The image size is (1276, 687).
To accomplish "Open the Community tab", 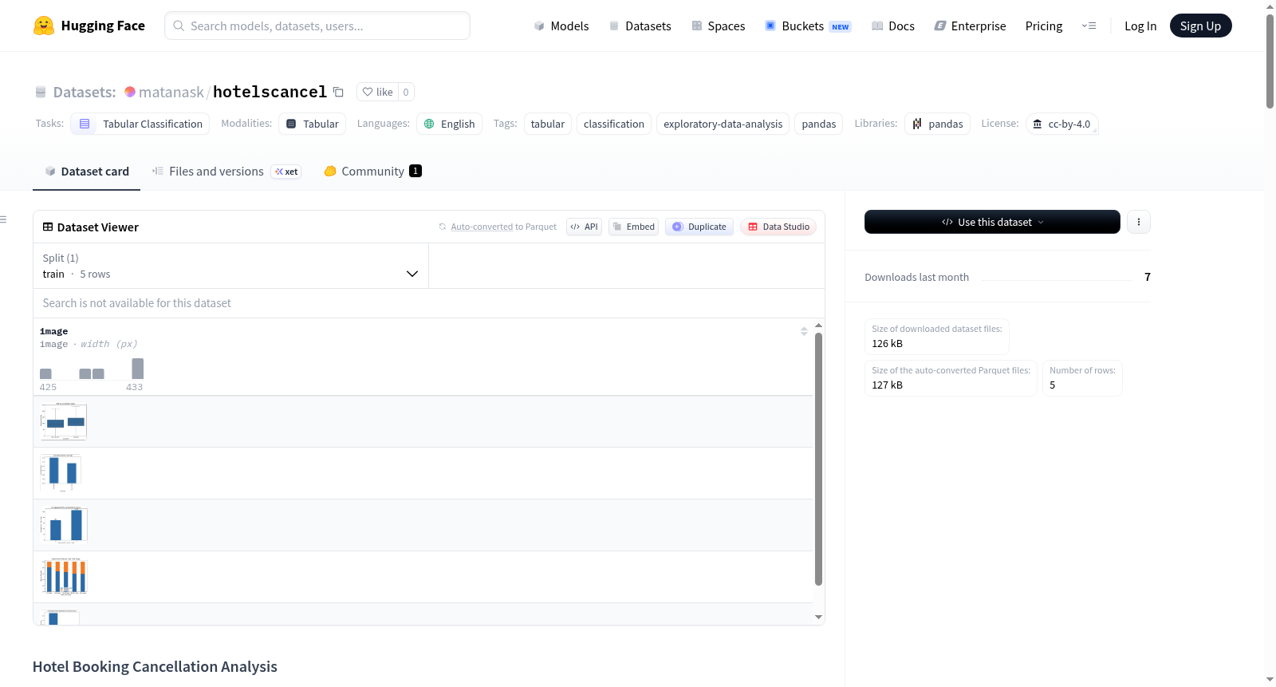I will click(372, 172).
